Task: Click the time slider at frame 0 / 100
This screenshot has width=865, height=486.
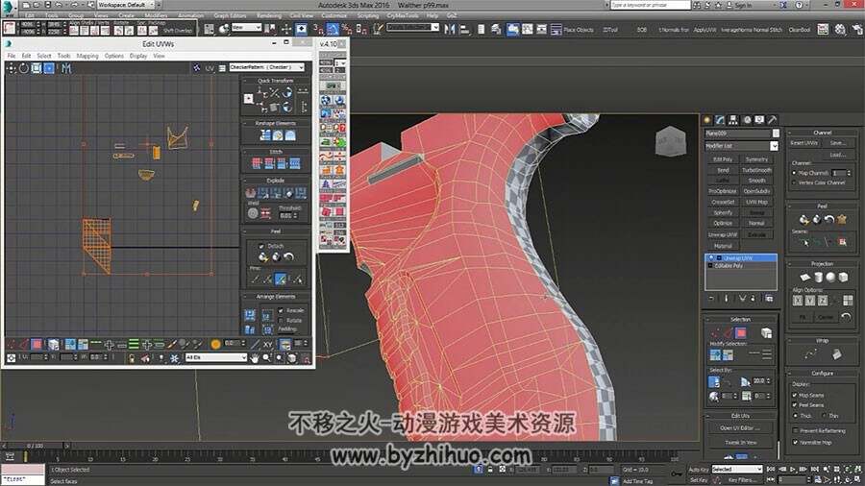Action: pos(37,446)
